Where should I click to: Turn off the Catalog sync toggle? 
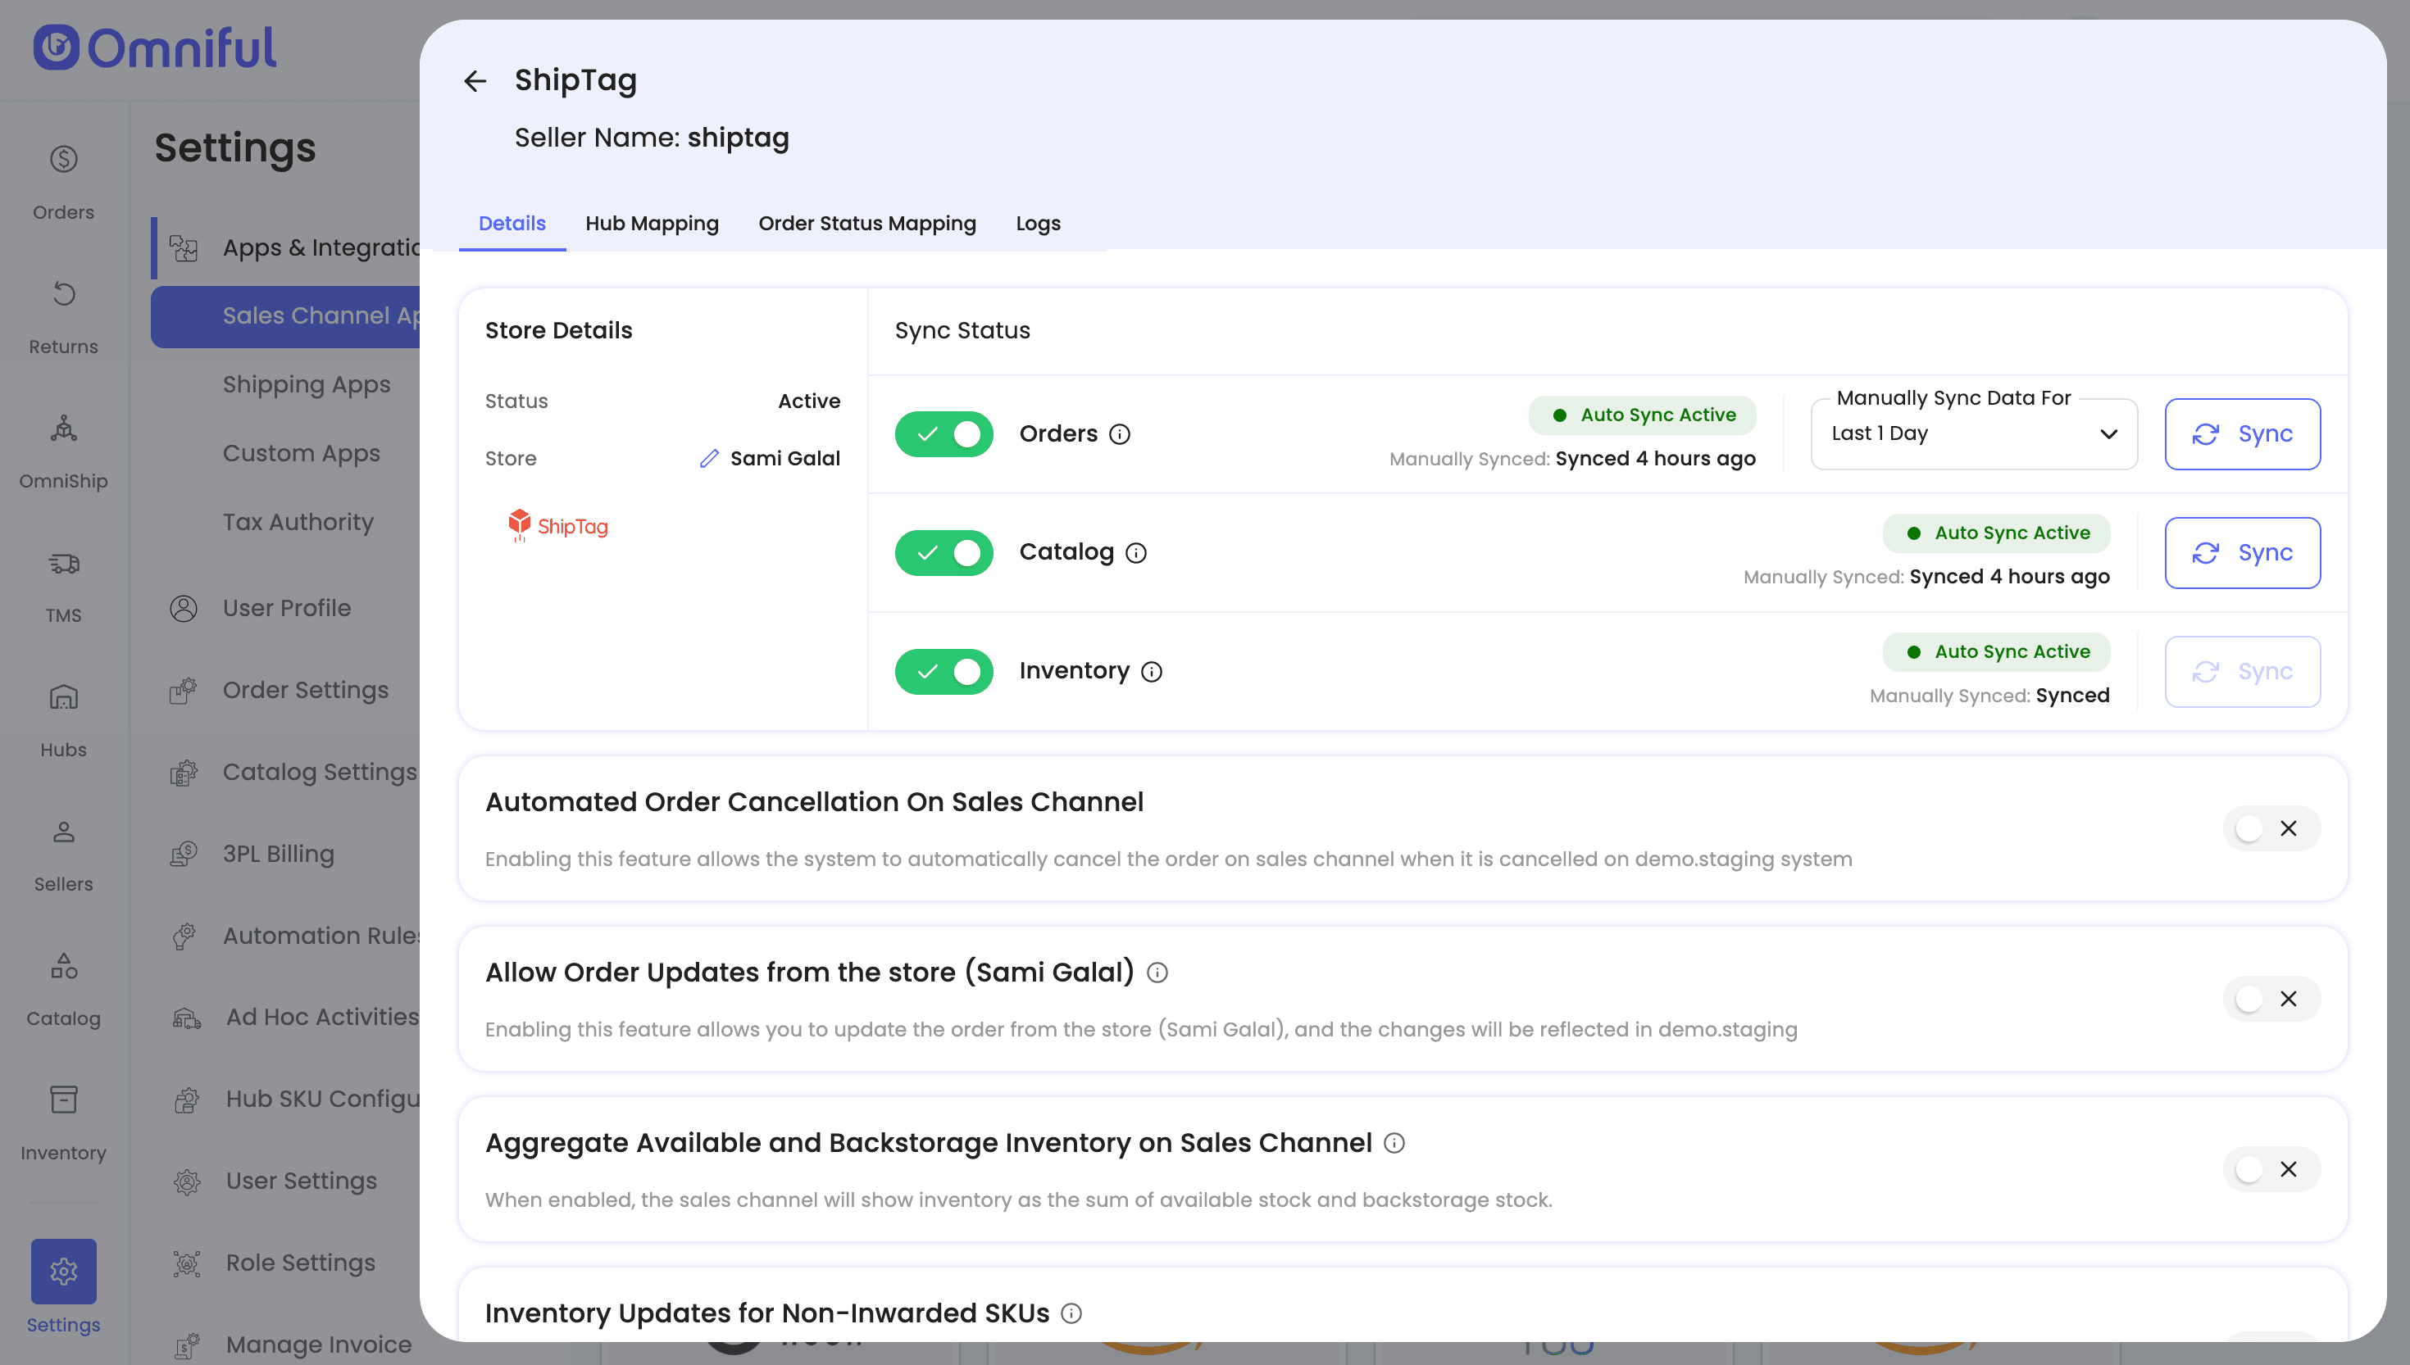(x=944, y=553)
